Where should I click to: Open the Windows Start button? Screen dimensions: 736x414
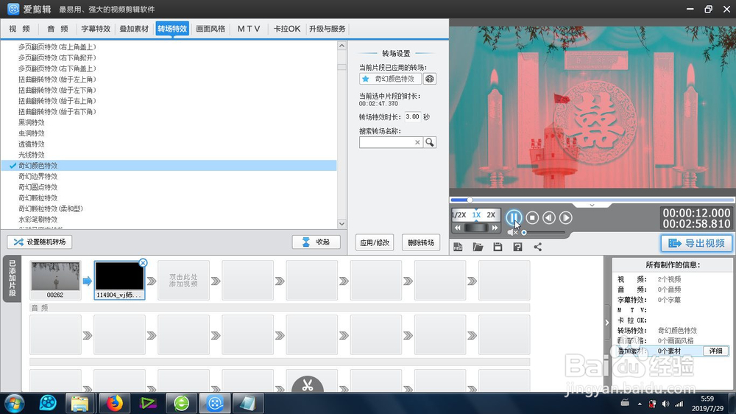[13, 403]
